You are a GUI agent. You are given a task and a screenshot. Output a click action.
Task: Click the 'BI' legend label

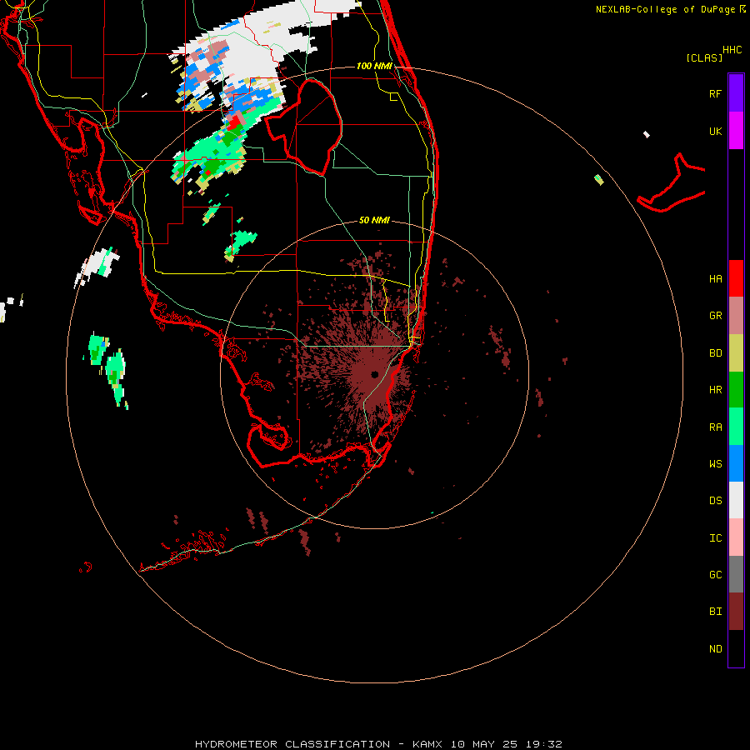715,612
